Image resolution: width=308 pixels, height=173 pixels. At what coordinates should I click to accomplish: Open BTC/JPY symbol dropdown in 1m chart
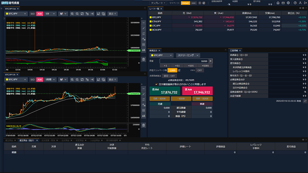[16, 14]
